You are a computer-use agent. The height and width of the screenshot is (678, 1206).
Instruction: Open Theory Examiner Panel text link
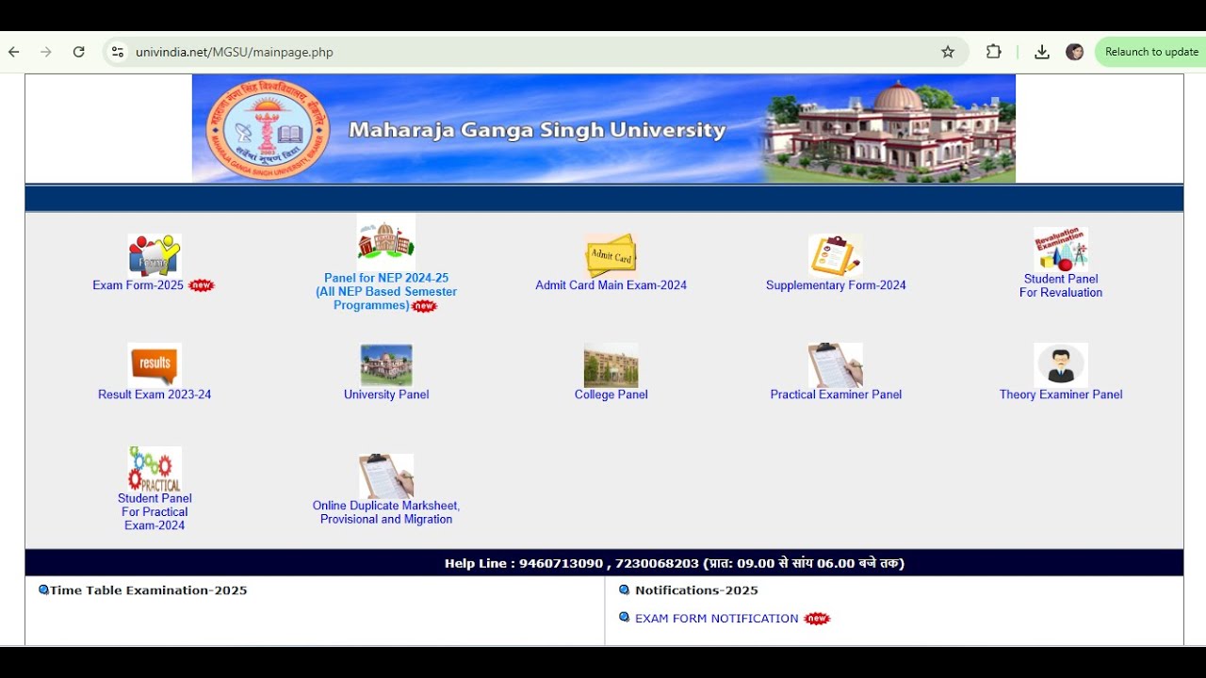click(1061, 395)
